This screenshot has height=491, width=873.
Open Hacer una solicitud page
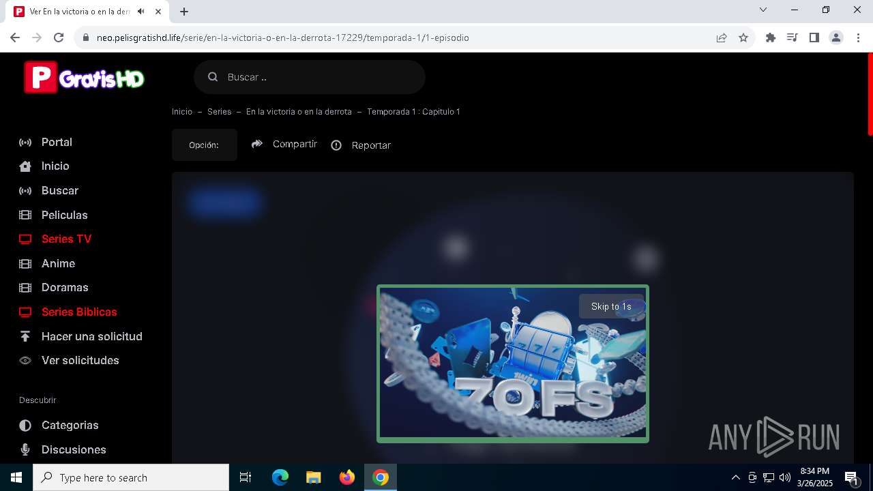(x=92, y=336)
